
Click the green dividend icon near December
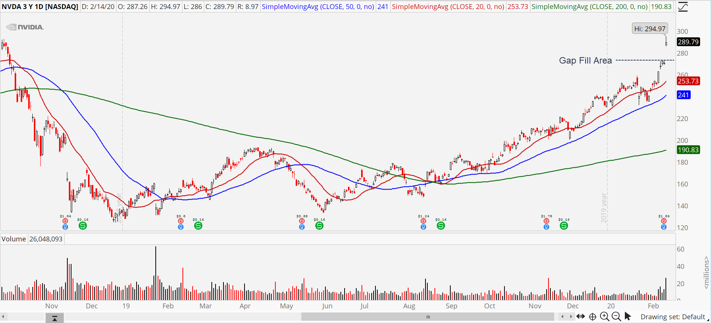(x=83, y=226)
